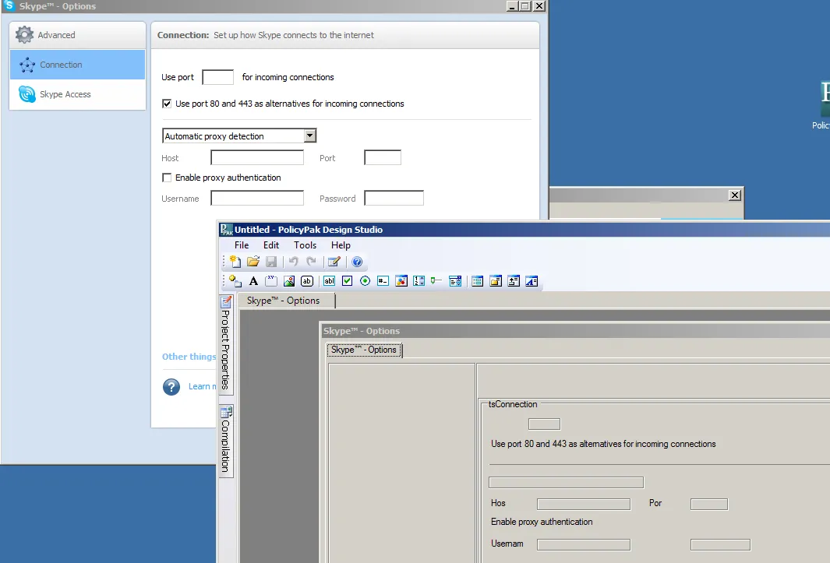
Task: Click the Learn more help link in Skype
Action: (202, 387)
